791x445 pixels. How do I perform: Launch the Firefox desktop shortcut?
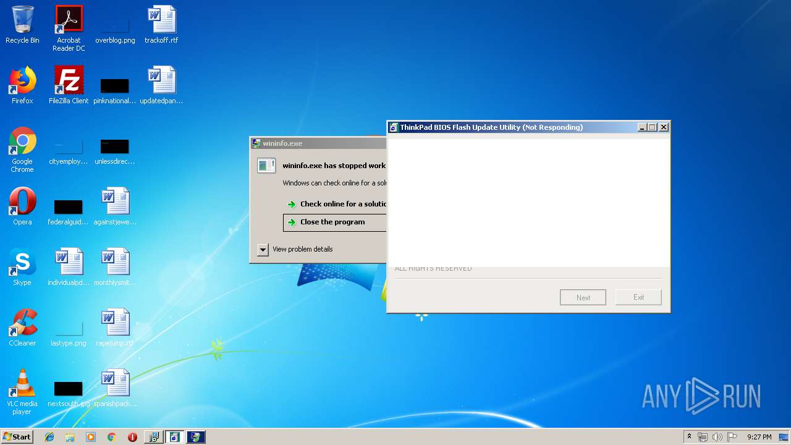(x=22, y=85)
